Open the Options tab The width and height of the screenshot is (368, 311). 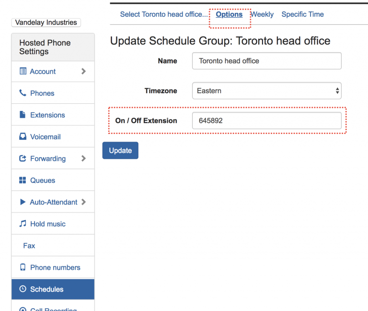[x=229, y=14]
